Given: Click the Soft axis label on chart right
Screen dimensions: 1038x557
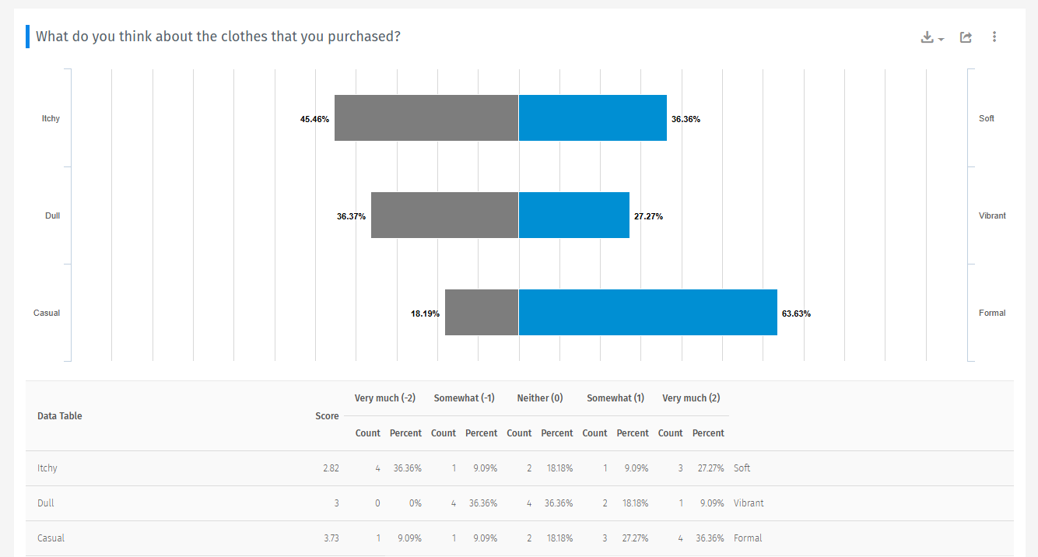Looking at the screenshot, I should coord(987,118).
